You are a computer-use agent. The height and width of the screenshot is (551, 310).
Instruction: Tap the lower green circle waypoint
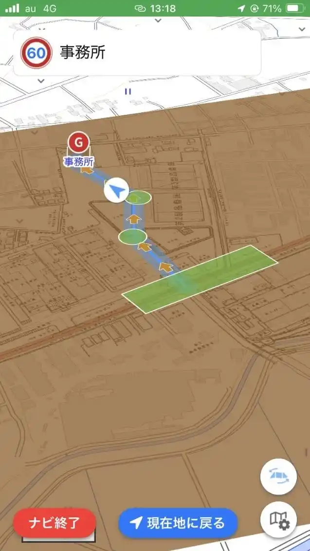point(132,237)
